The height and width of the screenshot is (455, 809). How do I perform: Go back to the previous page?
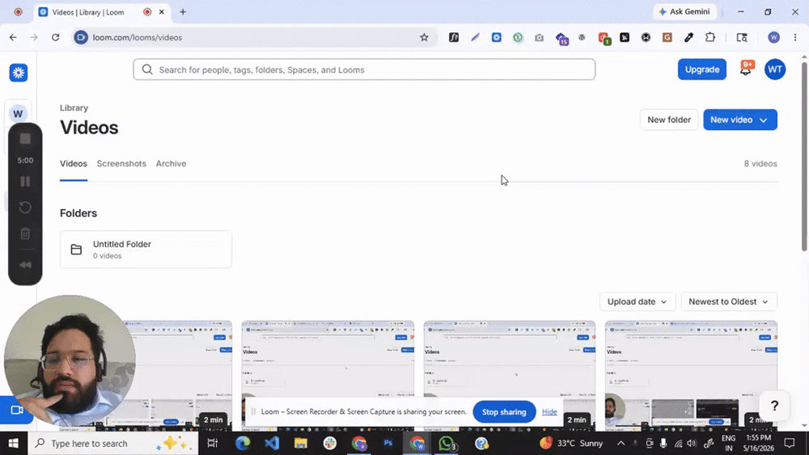[13, 37]
